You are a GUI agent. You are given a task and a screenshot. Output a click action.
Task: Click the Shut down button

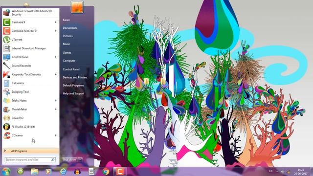(x=70, y=160)
